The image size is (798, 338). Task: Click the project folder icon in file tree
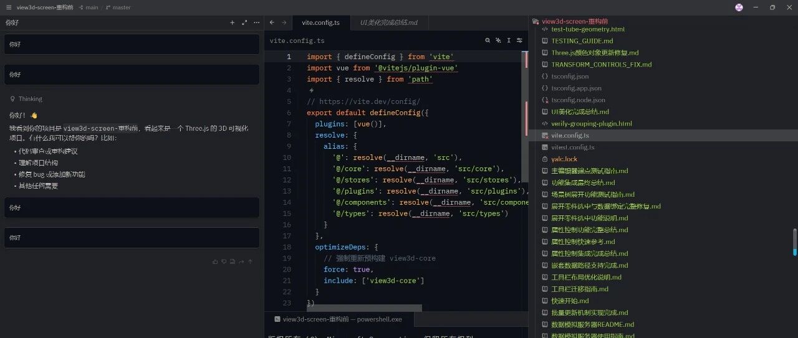536,21
